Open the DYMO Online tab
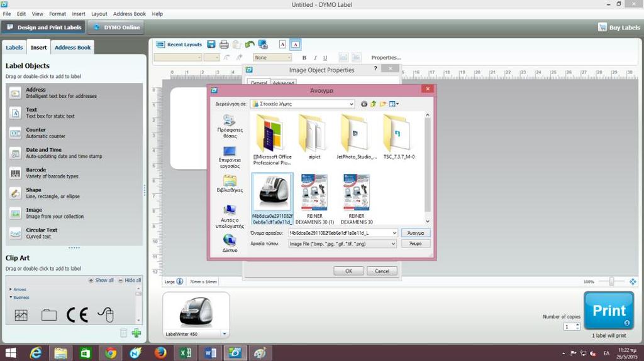The width and height of the screenshot is (644, 361). [x=116, y=28]
